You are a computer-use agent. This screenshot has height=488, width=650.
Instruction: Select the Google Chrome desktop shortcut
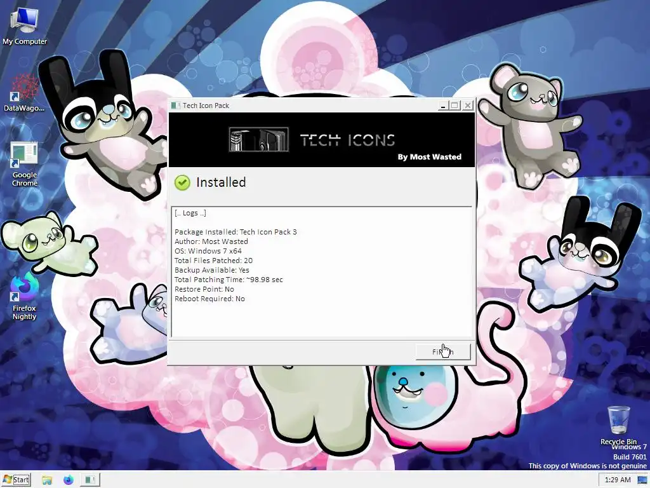25,165
